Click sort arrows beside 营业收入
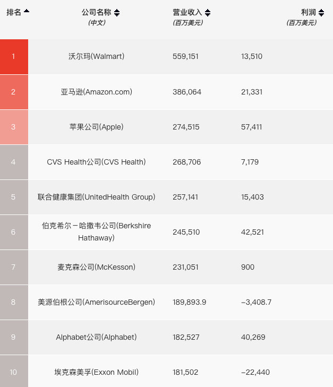This screenshot has width=333, height=387. click(208, 13)
